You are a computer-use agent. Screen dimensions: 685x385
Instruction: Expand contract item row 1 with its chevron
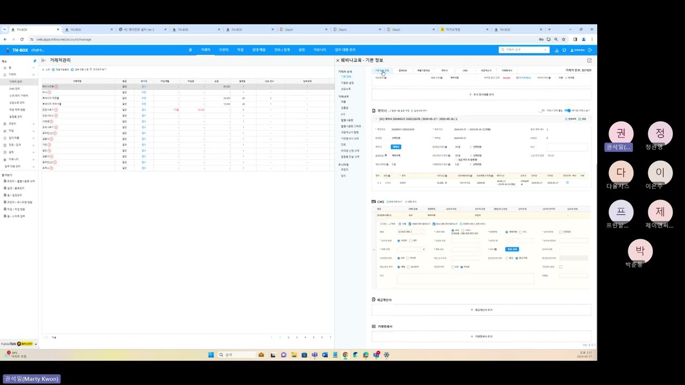pos(378,183)
